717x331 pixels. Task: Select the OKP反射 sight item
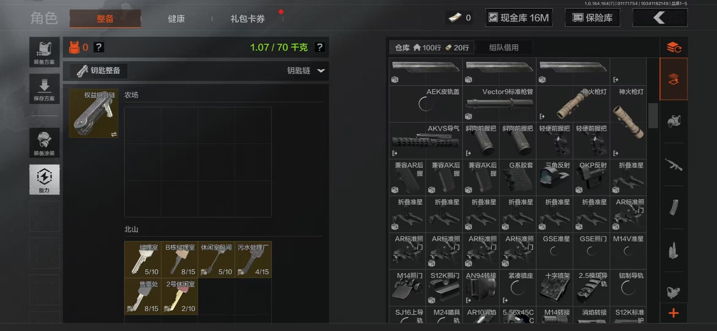pyautogui.click(x=591, y=177)
